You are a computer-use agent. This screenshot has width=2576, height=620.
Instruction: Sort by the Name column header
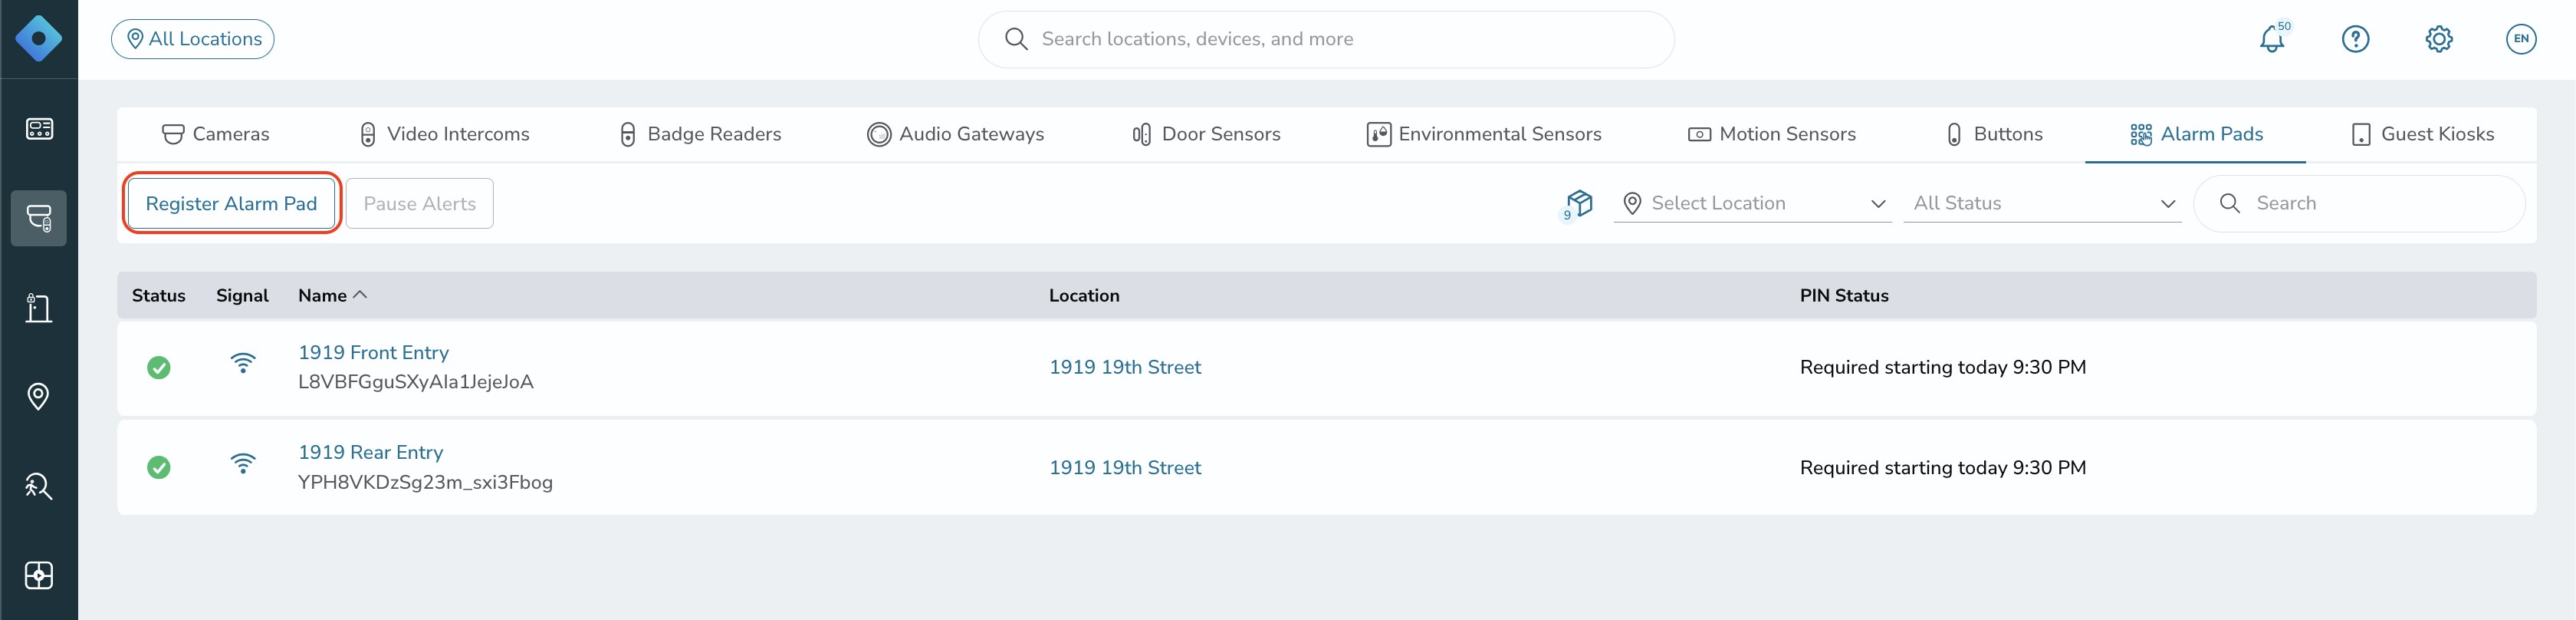click(x=332, y=295)
